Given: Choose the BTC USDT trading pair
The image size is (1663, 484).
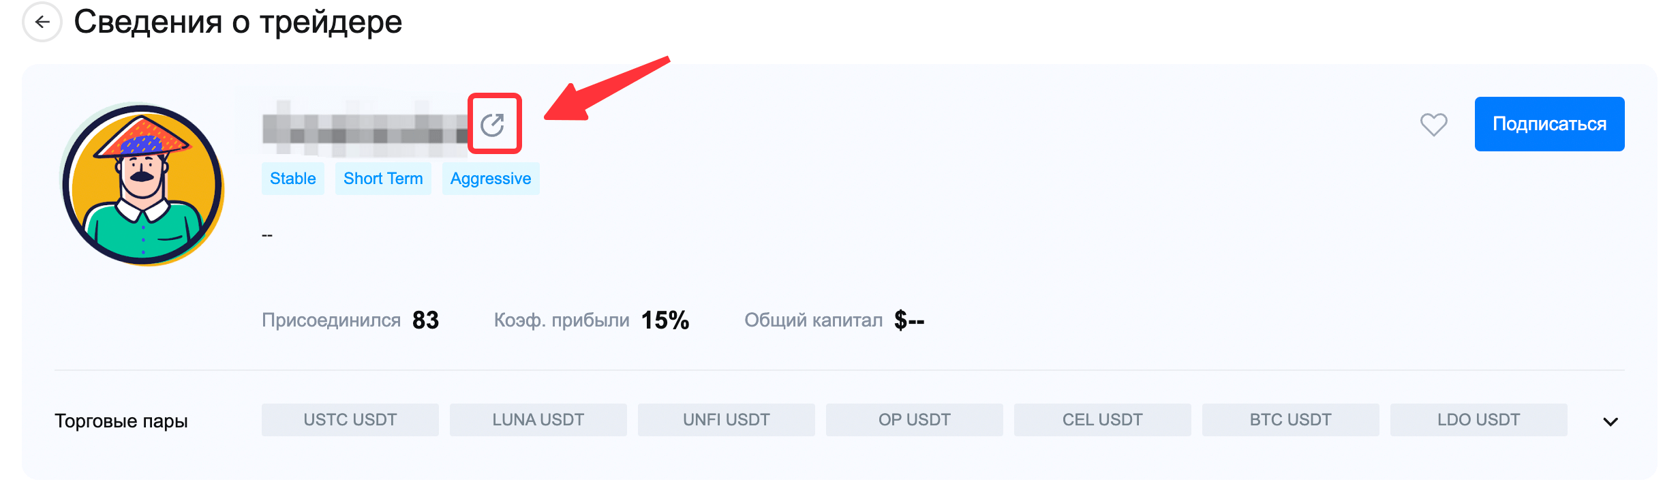Looking at the screenshot, I should point(1291,420).
